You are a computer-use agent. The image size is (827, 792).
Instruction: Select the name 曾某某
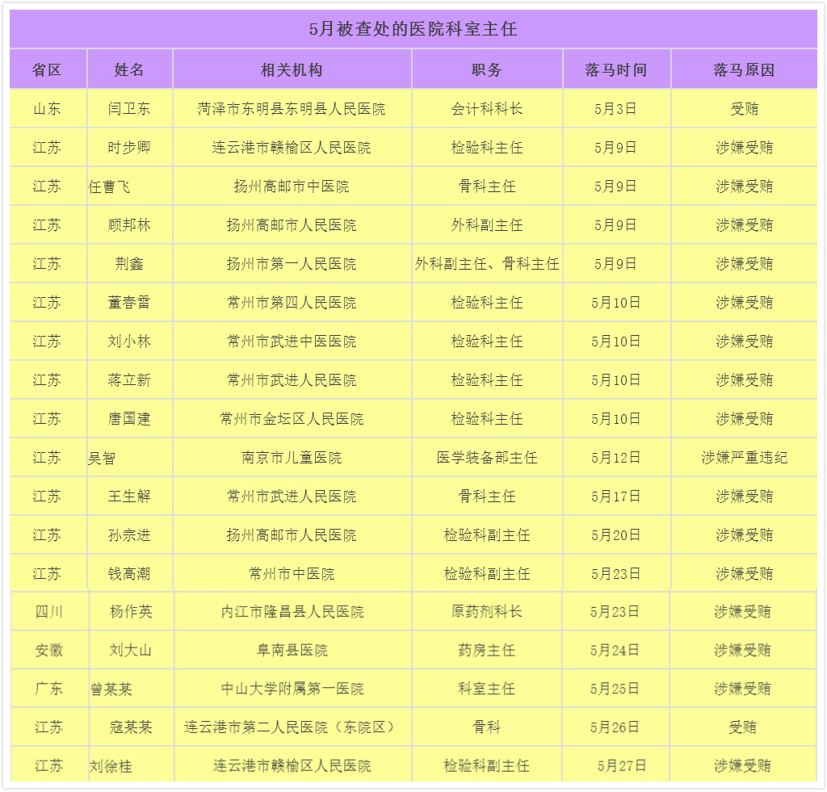[111, 689]
